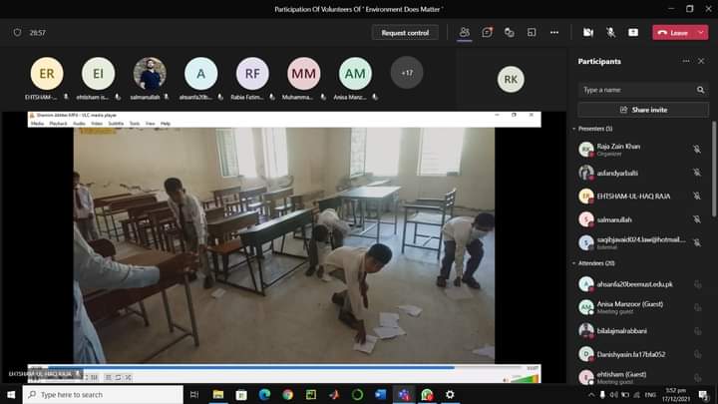Open the Show participants panel icon

[465, 32]
